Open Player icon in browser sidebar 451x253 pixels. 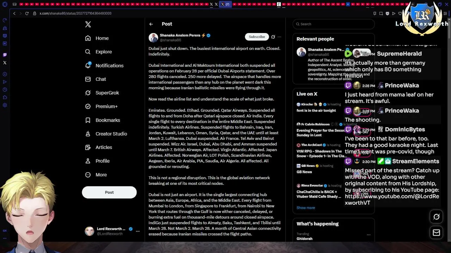point(5,74)
